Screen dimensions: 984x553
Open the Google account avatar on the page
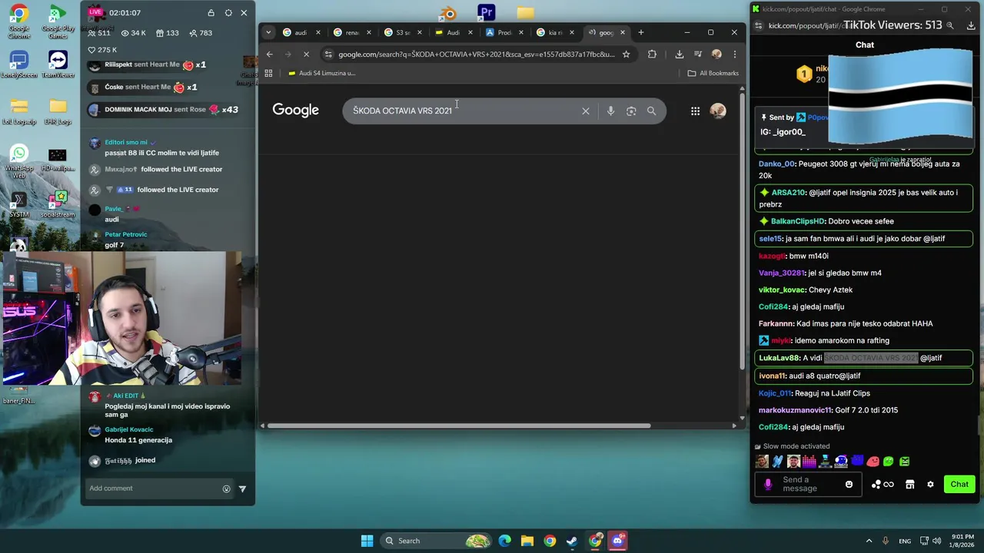pyautogui.click(x=718, y=111)
